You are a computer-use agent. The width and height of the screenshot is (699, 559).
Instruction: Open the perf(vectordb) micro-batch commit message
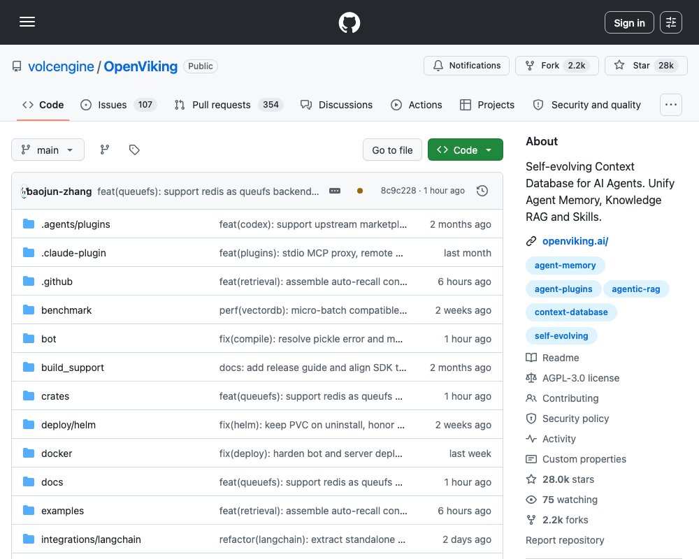click(x=313, y=310)
